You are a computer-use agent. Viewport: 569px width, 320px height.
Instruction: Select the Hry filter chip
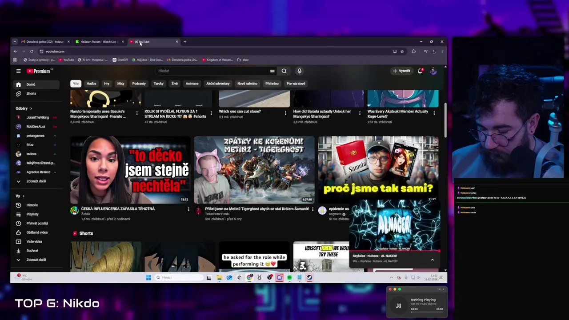(x=107, y=84)
